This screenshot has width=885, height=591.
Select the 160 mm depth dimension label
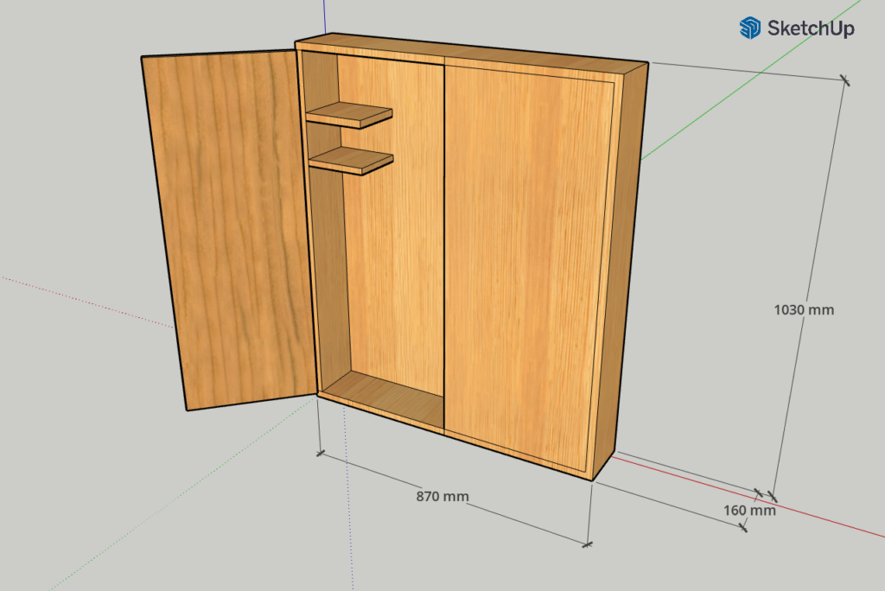coord(749,510)
